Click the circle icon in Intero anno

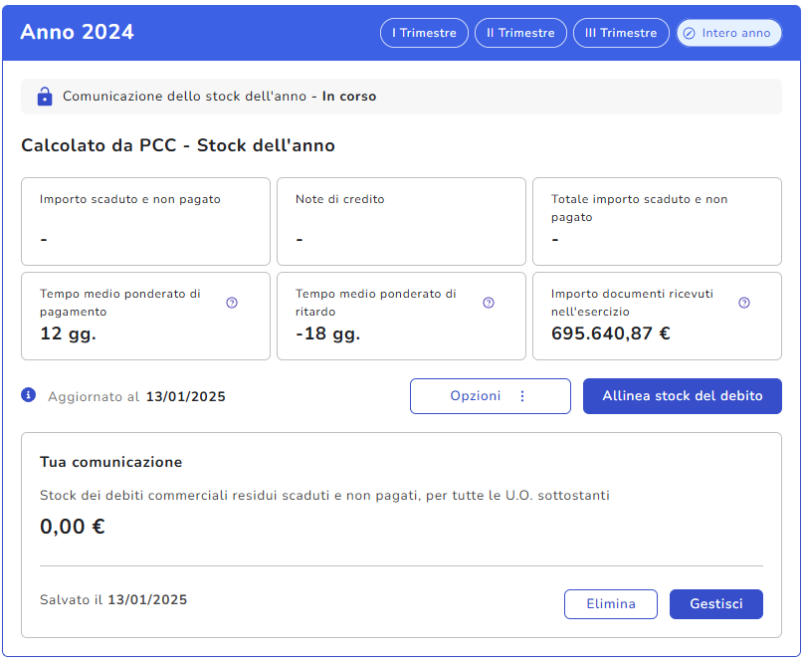689,33
